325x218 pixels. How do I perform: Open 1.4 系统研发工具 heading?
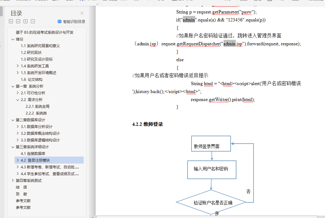pyautogui.click(x=35, y=66)
